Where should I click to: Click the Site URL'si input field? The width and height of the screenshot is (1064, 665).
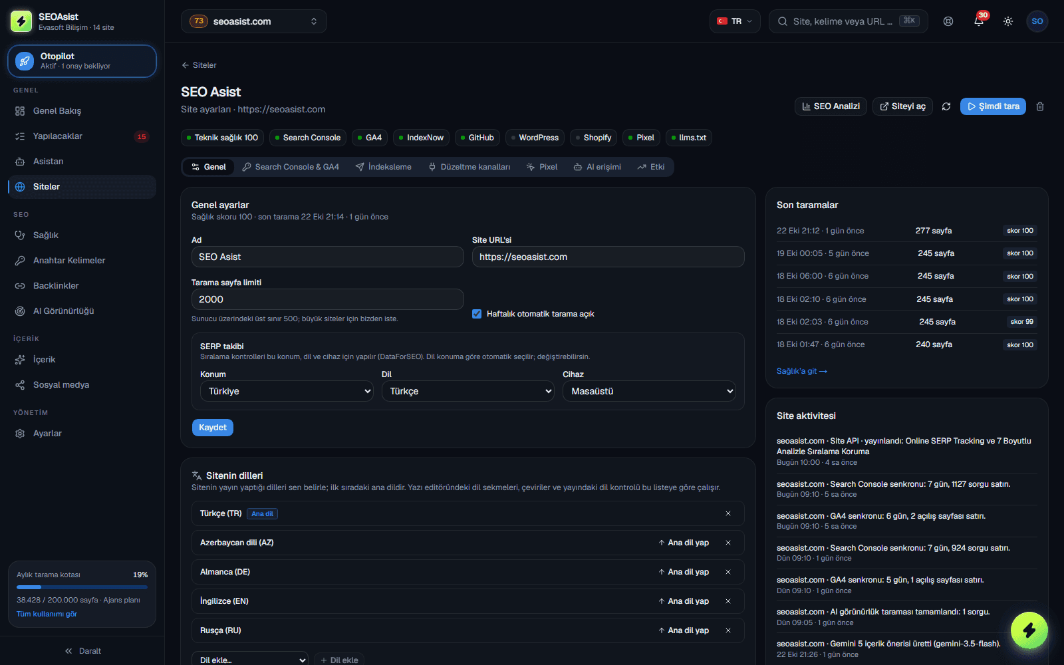(608, 257)
